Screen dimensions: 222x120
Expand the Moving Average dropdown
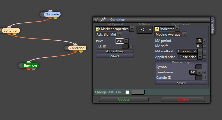[x=184, y=34]
